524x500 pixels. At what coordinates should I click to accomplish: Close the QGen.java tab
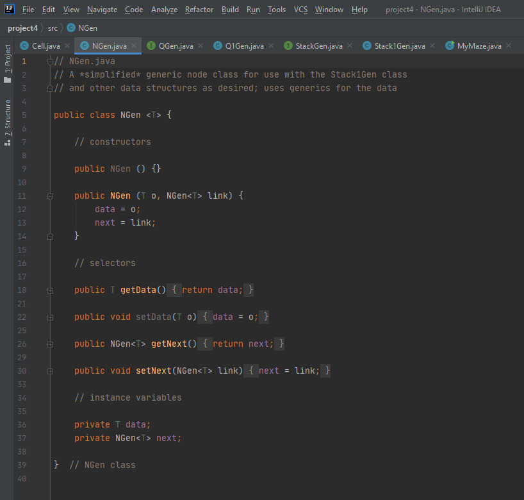pos(200,46)
